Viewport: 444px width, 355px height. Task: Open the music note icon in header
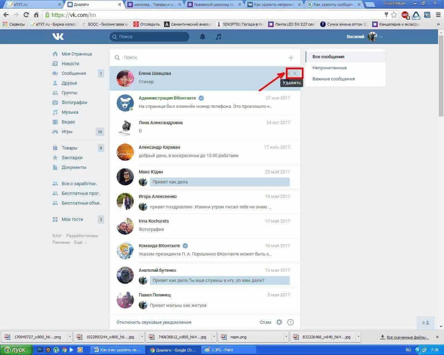[x=218, y=36]
